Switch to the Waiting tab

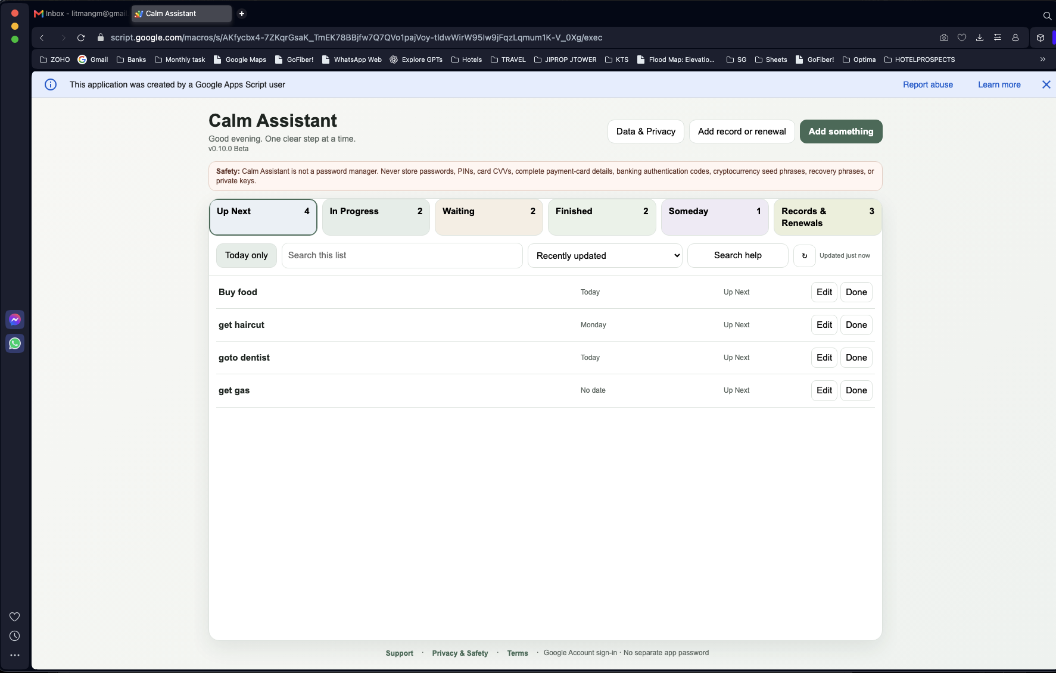(x=489, y=217)
